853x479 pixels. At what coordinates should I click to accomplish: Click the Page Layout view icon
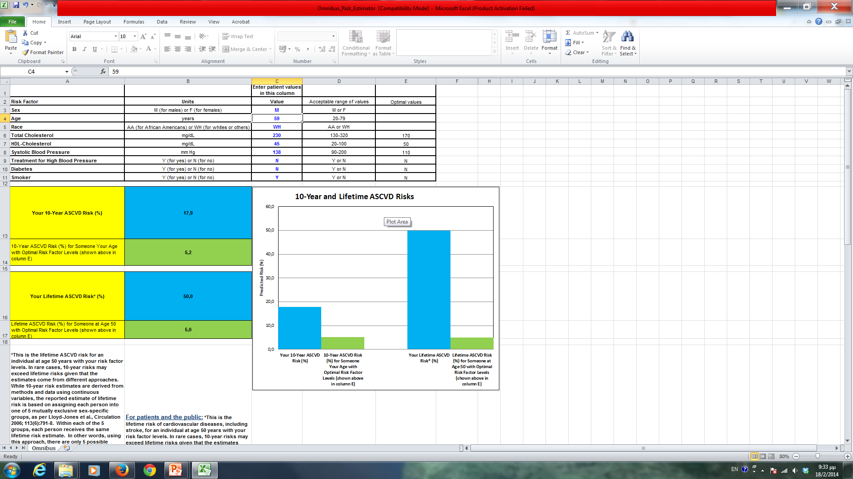click(x=763, y=456)
